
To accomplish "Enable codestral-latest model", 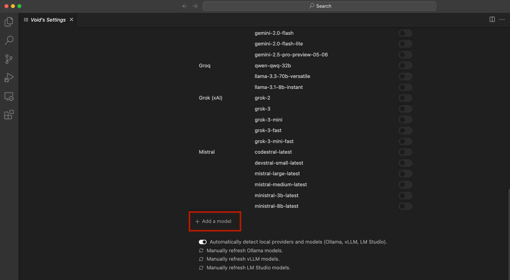I will point(405,152).
